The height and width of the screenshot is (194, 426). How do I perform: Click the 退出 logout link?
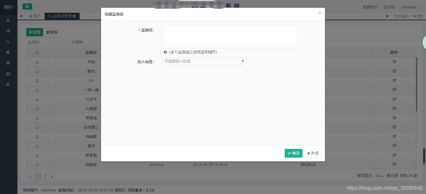pyautogui.click(x=418, y=16)
